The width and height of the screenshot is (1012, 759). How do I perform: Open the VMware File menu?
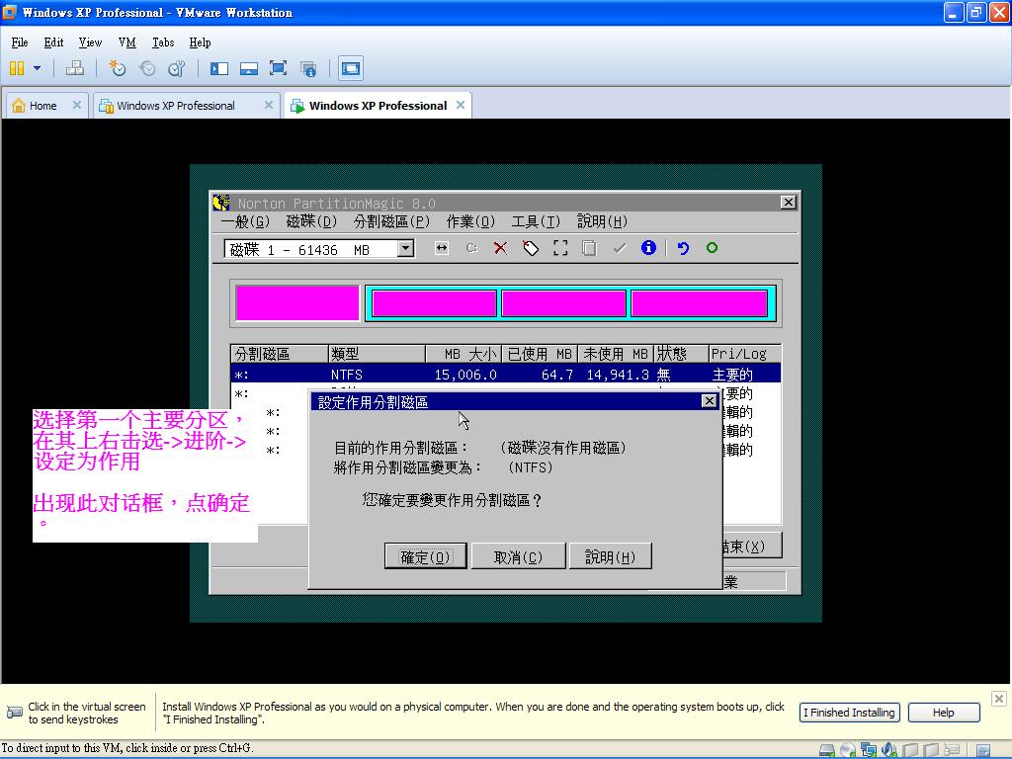click(20, 42)
